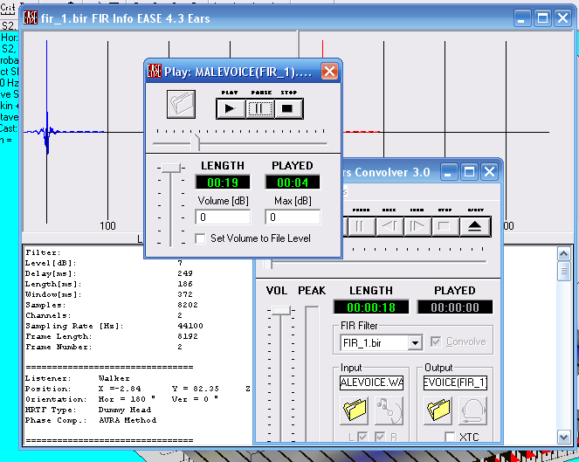Click the Convolver position slider thumb
Viewport: 579px width, 462px height.
click(x=268, y=264)
